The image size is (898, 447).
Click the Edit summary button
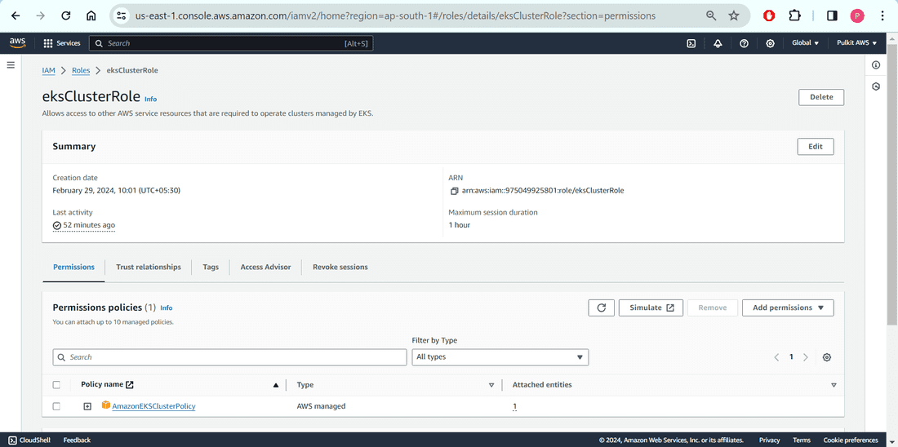tap(816, 147)
